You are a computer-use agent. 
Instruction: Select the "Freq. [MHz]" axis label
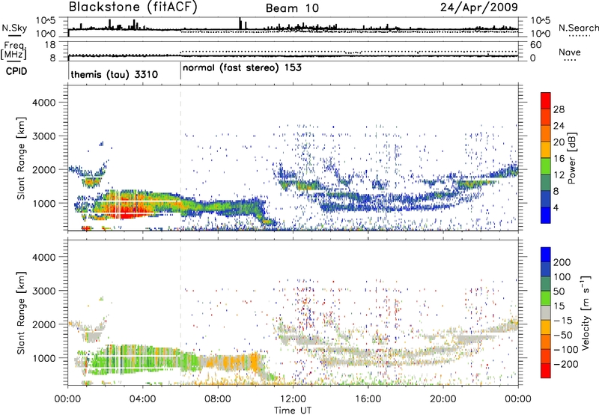point(13,50)
